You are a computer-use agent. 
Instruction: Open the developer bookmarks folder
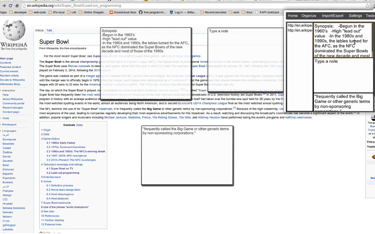pos(18,12)
